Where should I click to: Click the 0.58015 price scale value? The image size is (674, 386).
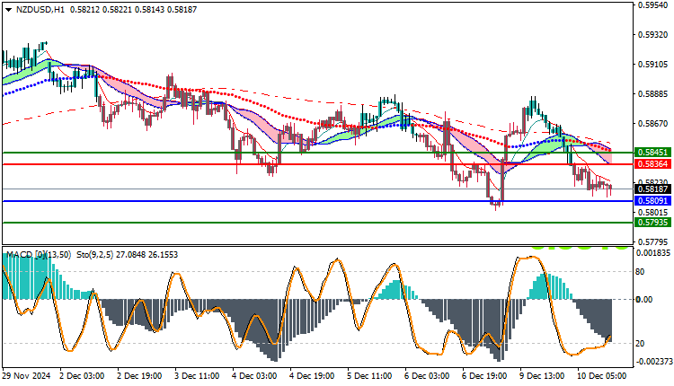pos(652,212)
